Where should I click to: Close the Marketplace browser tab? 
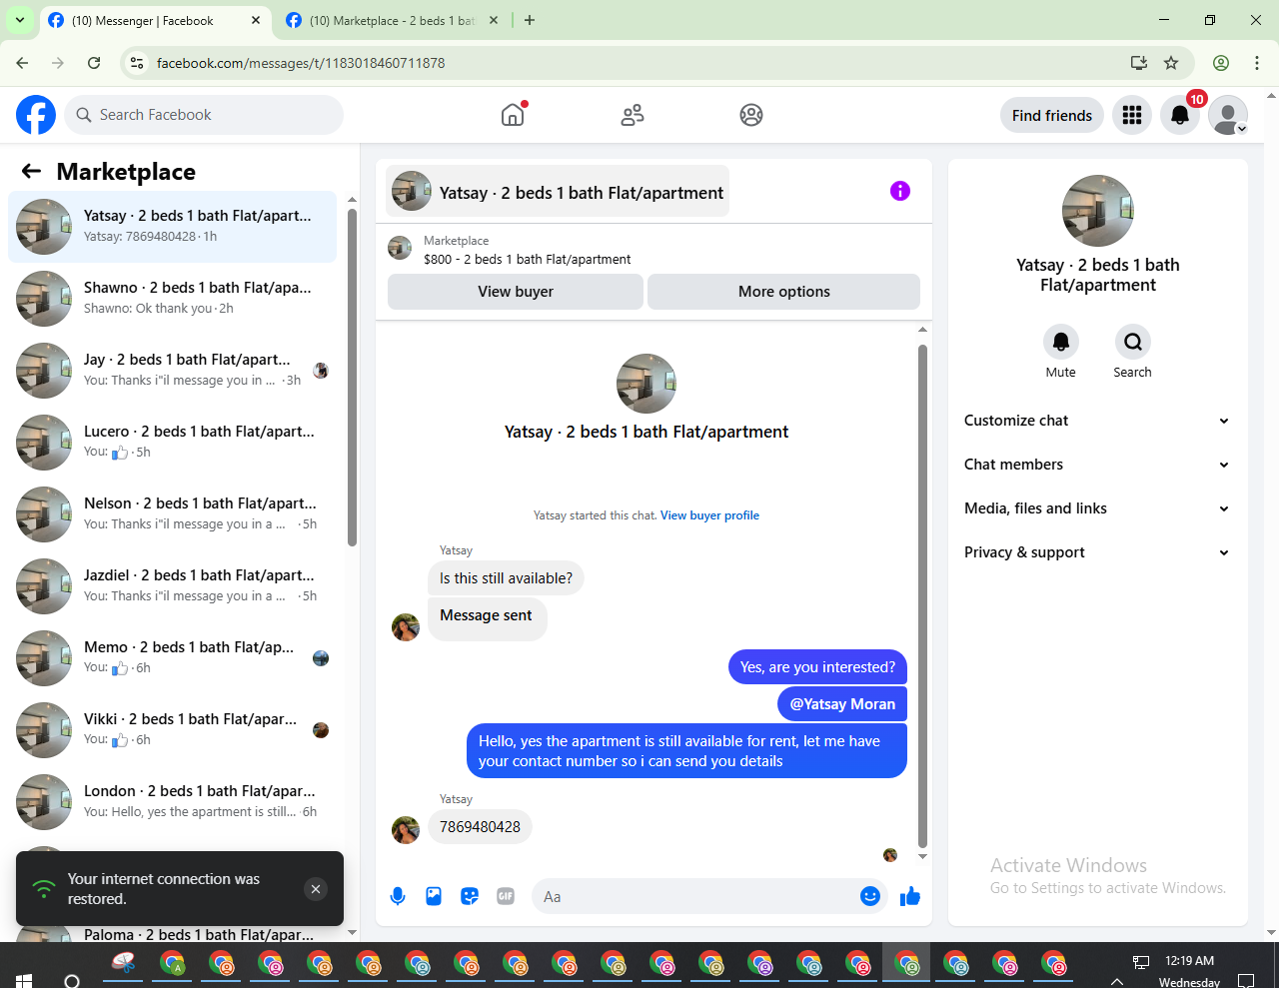[x=494, y=20]
